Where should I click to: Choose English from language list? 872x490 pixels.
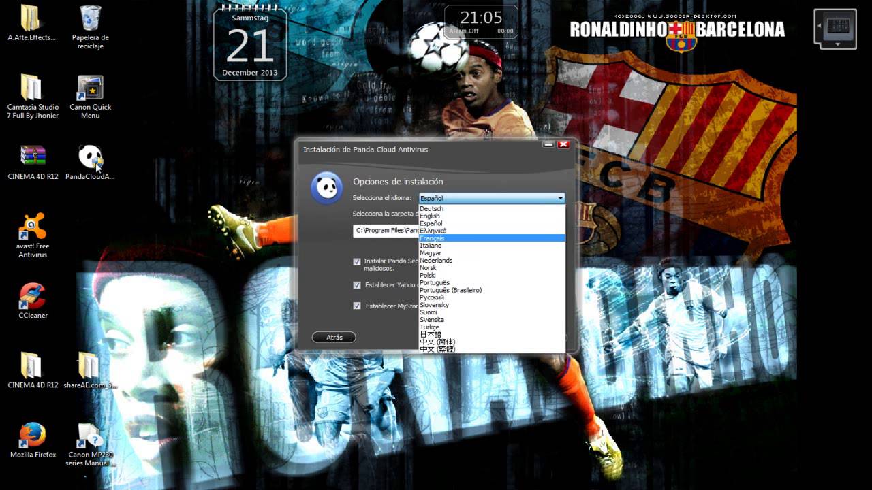coord(492,216)
